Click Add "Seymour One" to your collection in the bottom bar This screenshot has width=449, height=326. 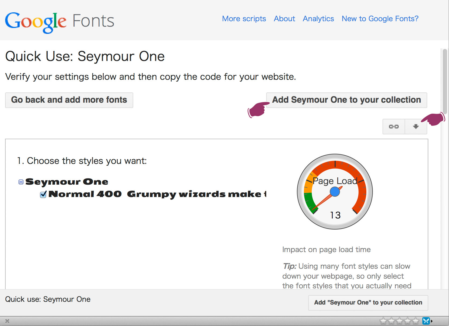pos(368,303)
